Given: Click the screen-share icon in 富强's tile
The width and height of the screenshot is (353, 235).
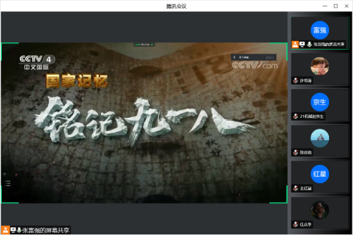Looking at the screenshot, I should tap(302, 44).
